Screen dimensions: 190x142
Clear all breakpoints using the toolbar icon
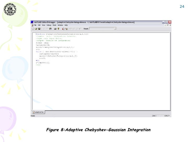click(66, 29)
